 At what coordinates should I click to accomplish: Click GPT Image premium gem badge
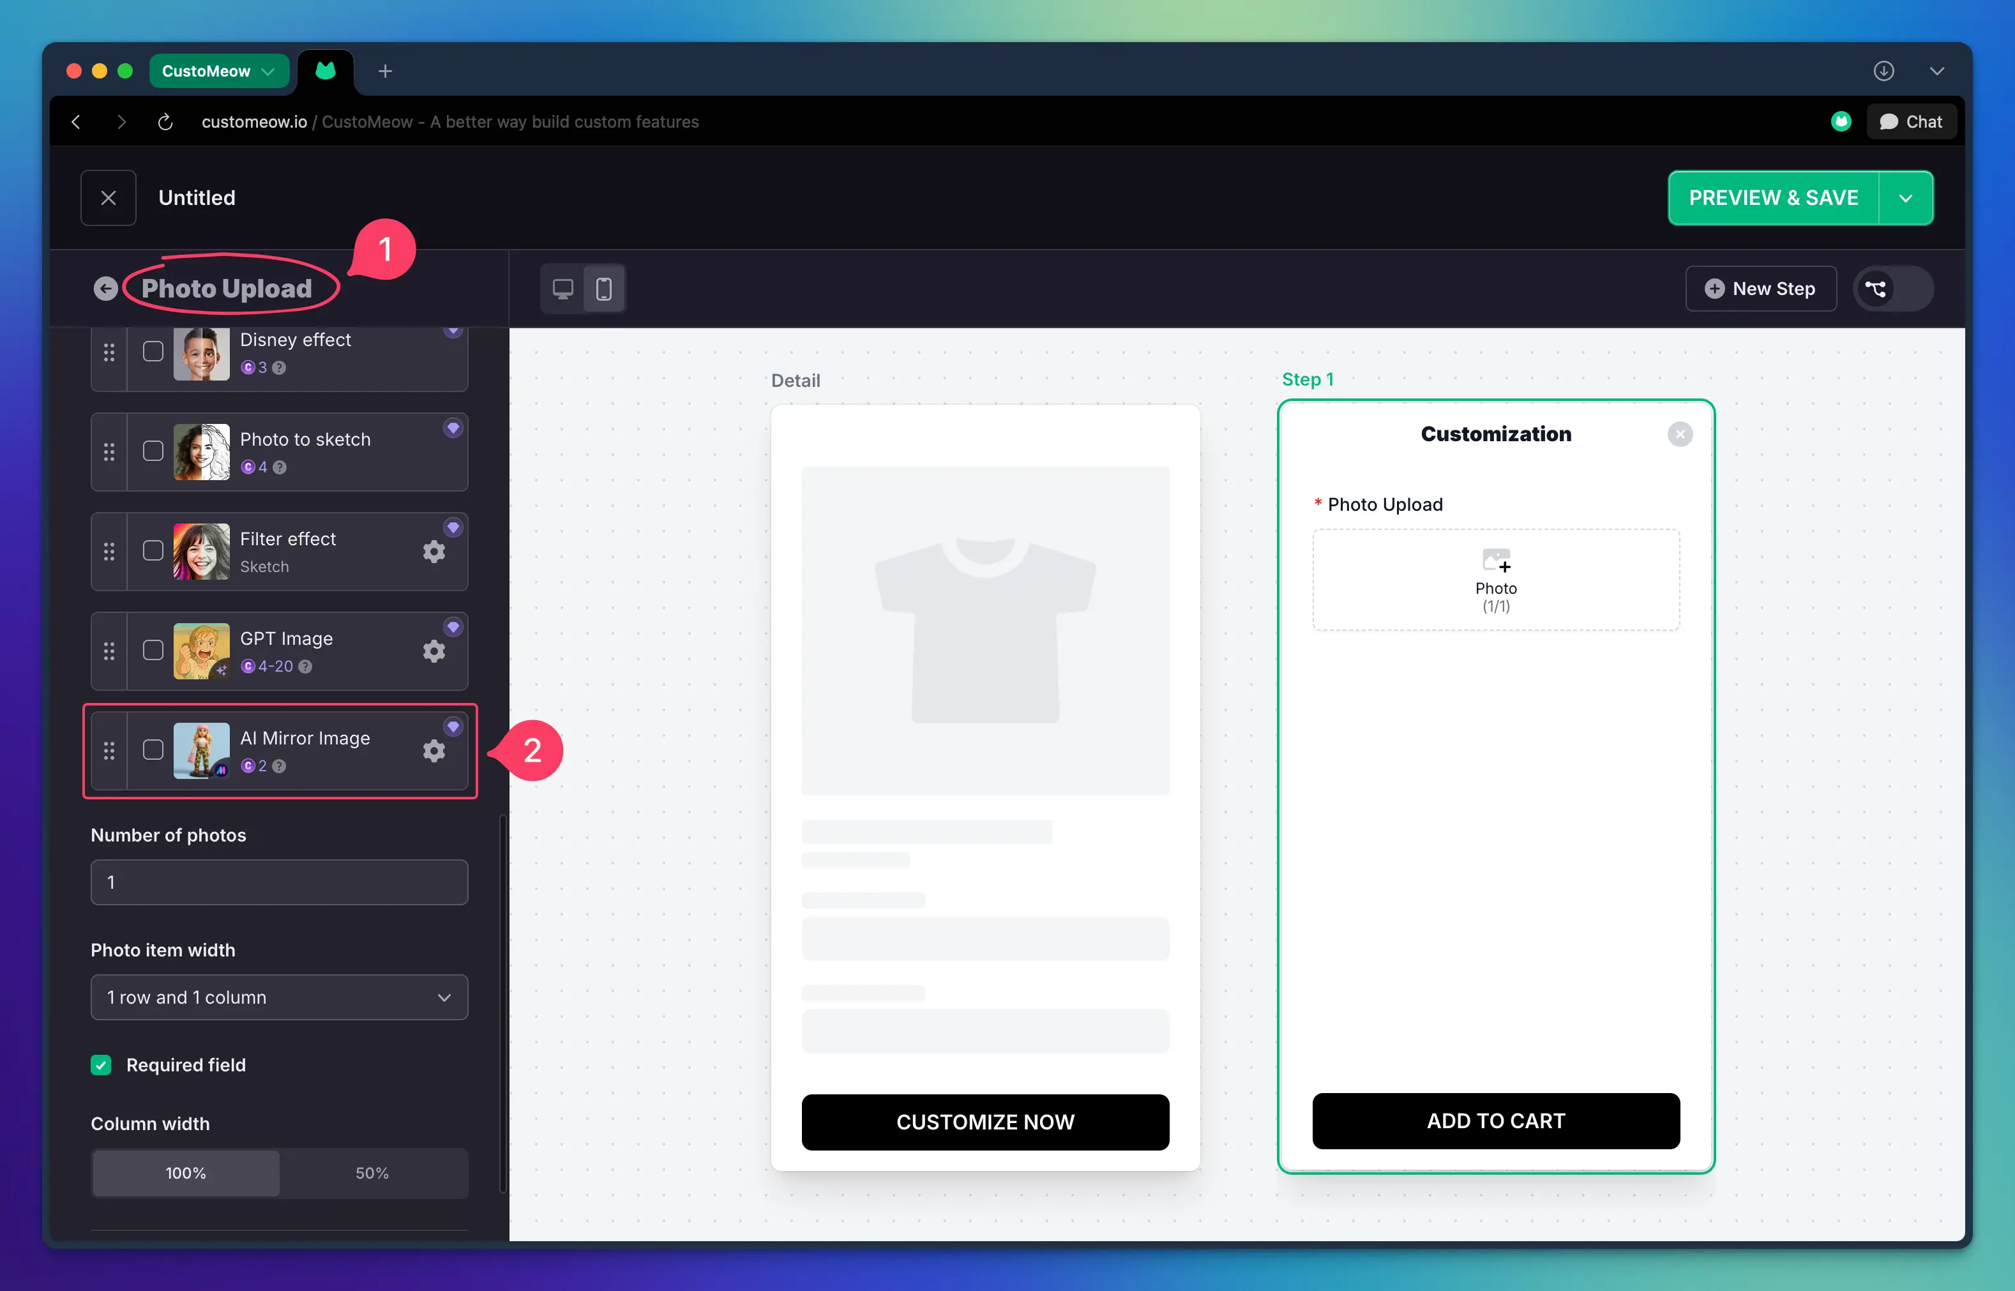click(453, 628)
